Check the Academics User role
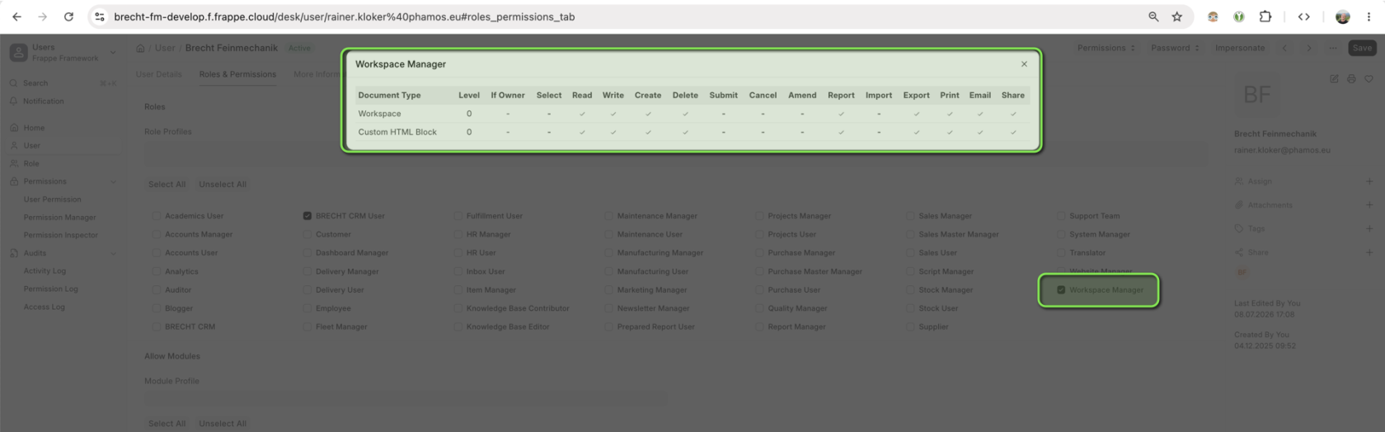This screenshot has width=1385, height=432. [x=157, y=216]
